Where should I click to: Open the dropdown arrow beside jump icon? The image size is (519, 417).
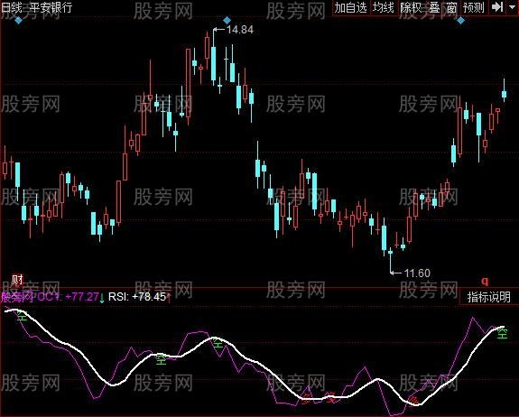click(512, 7)
